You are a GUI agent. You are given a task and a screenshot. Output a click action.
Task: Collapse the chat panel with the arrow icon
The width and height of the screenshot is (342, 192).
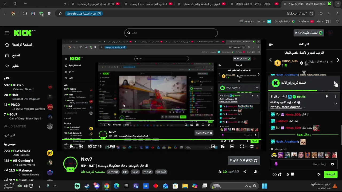click(x=271, y=44)
